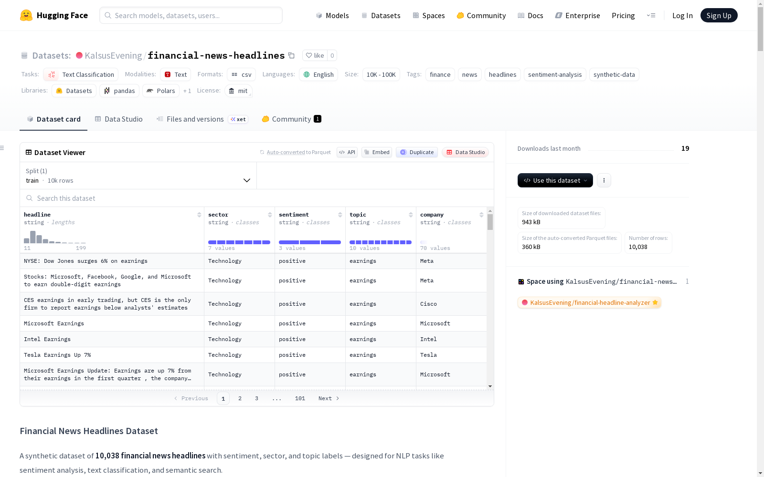
Task: Go to page 3 of results
Action: click(x=256, y=398)
